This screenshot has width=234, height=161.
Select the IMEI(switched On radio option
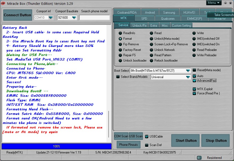194,45
